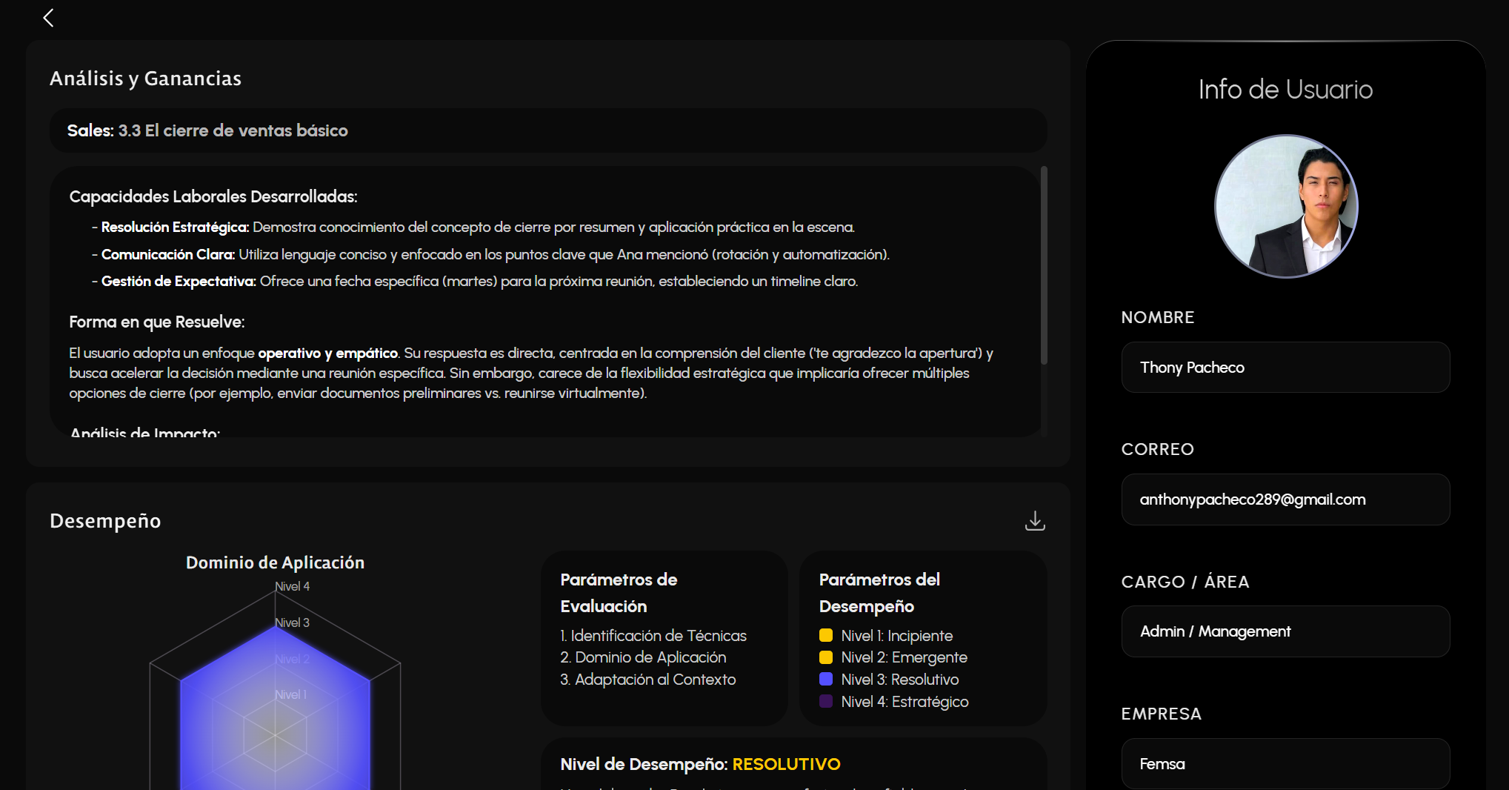Open the Sales 3.3 El cierre de ventas header
This screenshot has width=1509, height=790.
(x=207, y=130)
